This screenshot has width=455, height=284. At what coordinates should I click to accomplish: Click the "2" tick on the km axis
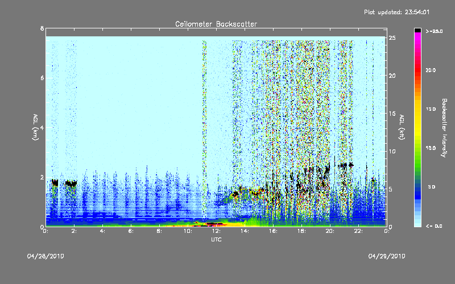(42, 177)
